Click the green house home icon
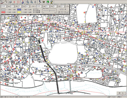This screenshot has width=127, height=98. pos(48,2)
